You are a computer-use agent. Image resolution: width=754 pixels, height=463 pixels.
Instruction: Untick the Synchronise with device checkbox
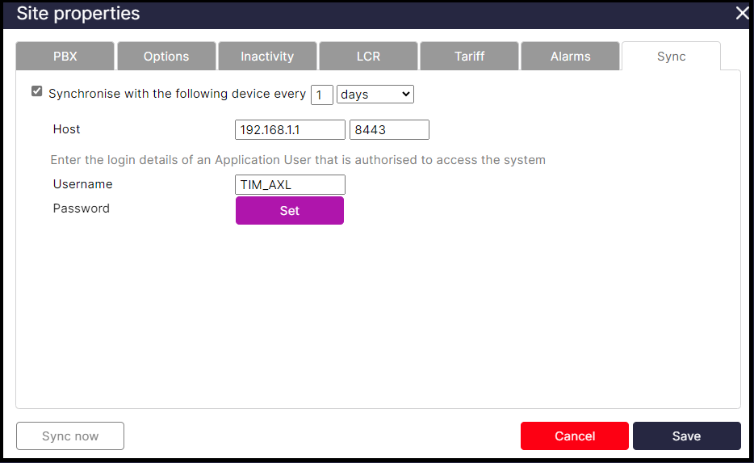[x=37, y=91]
